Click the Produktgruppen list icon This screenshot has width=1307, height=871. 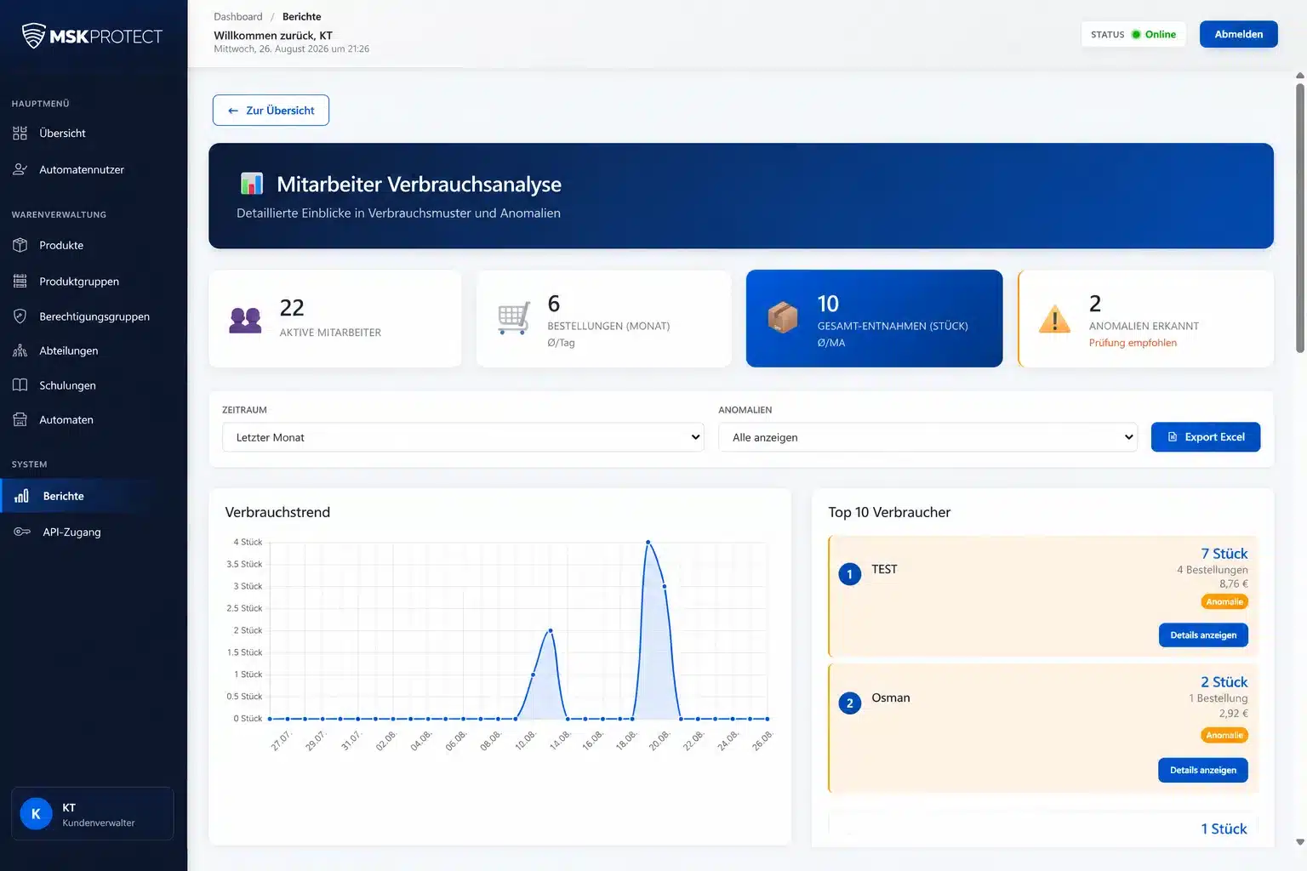tap(20, 281)
